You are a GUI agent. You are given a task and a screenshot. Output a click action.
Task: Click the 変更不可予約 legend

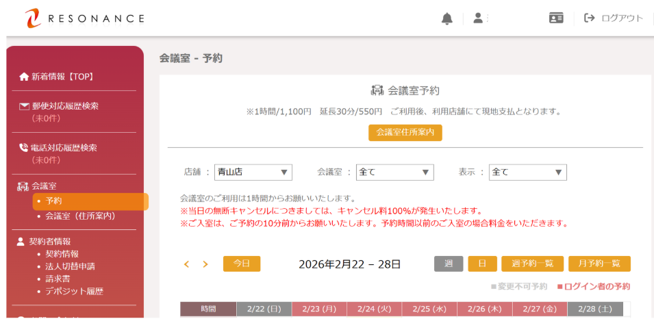pyautogui.click(x=519, y=287)
